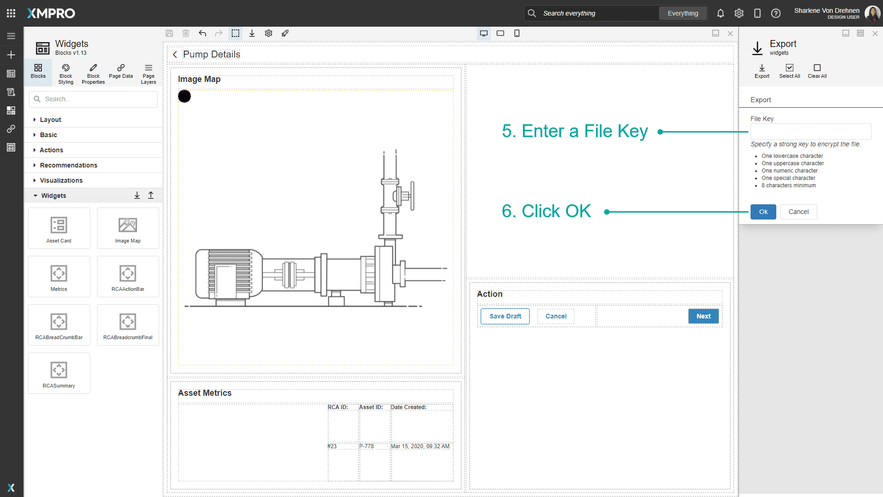Click the black color swatch on Image Map
The height and width of the screenshot is (497, 883).
pos(184,96)
